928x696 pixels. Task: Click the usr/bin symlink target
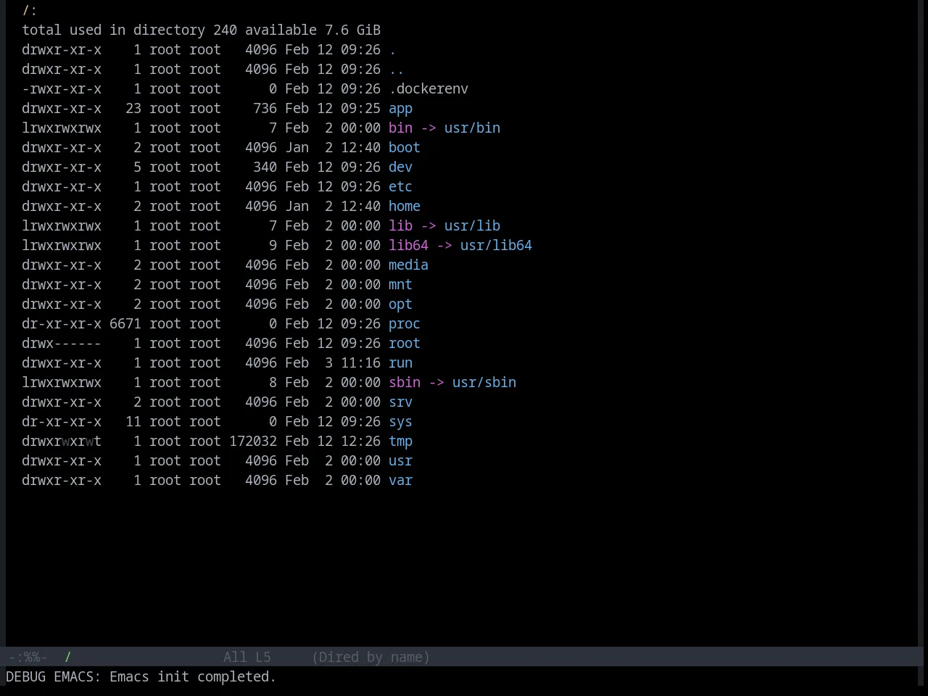472,128
